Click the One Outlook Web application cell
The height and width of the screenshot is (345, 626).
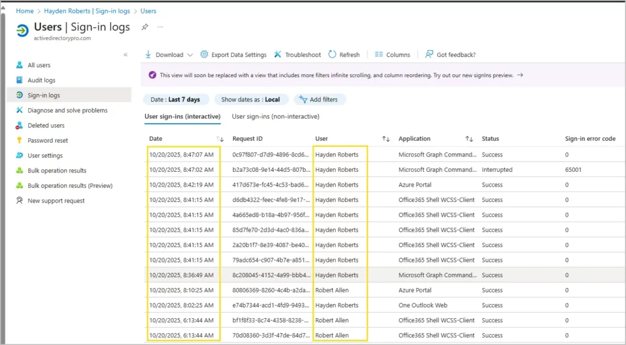pos(423,305)
